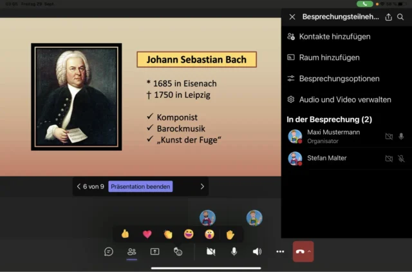Send laughing face reaction
The height and width of the screenshot is (272, 412).
[x=189, y=234]
